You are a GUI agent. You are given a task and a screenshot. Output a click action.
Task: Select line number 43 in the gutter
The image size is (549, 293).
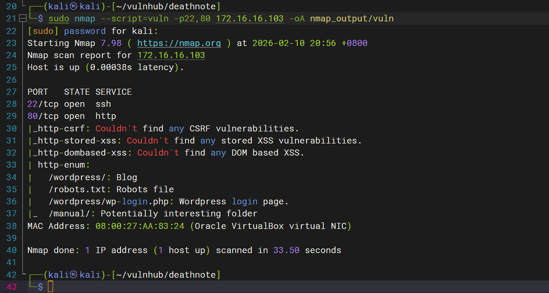pos(11,287)
